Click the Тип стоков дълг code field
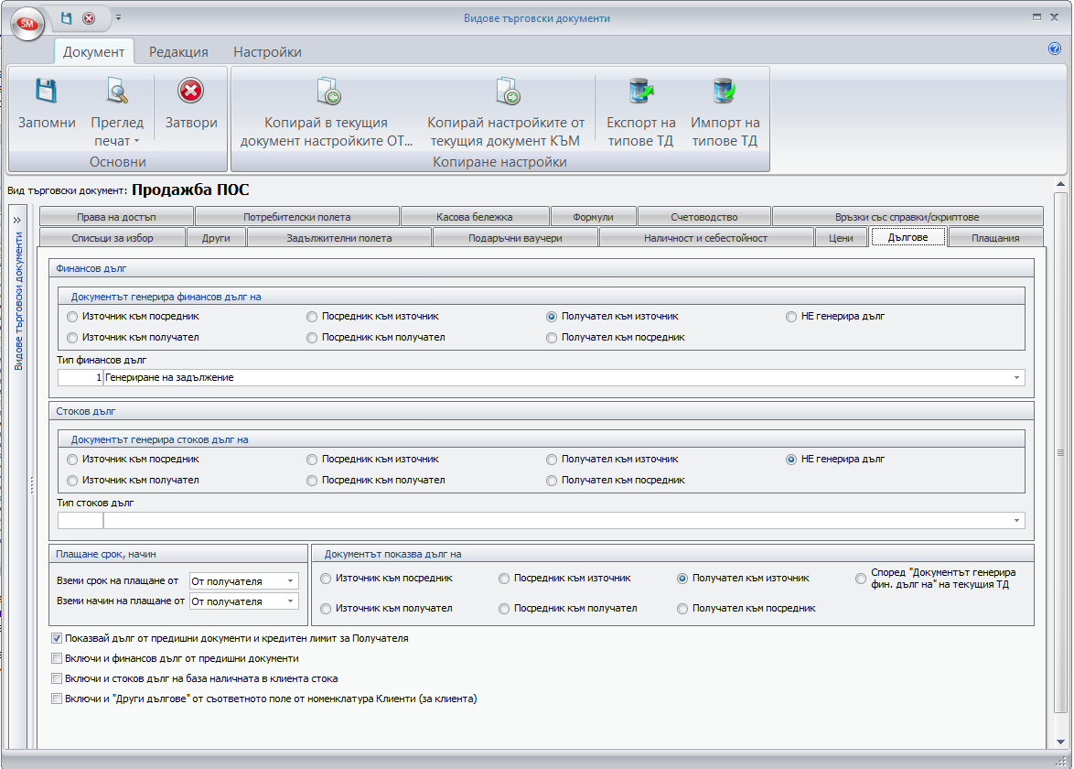This screenshot has width=1074, height=769. [x=81, y=521]
